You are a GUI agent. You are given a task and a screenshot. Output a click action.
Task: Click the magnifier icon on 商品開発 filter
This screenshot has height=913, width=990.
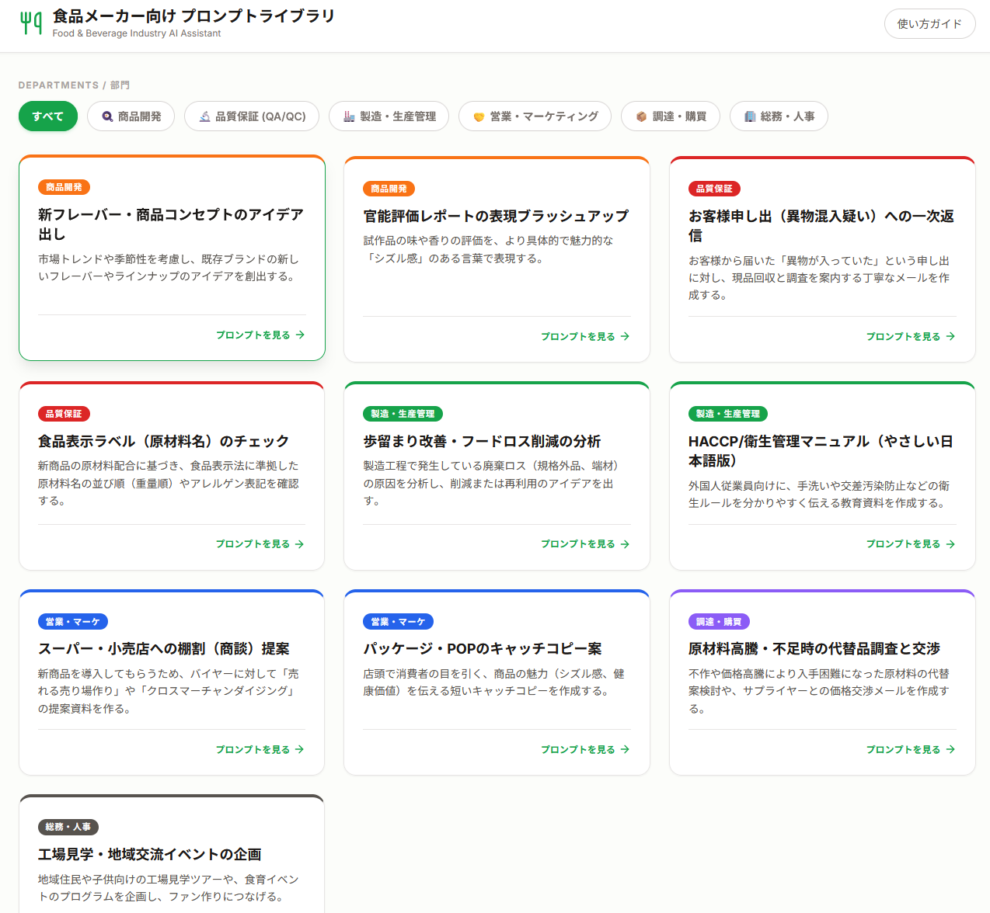coord(107,116)
